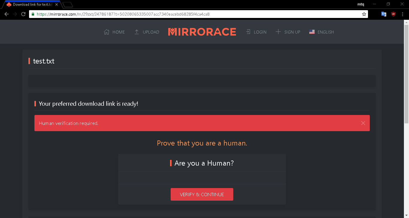Click the upload arrow icon
Viewport: 409px width, 218px height.
click(x=137, y=32)
